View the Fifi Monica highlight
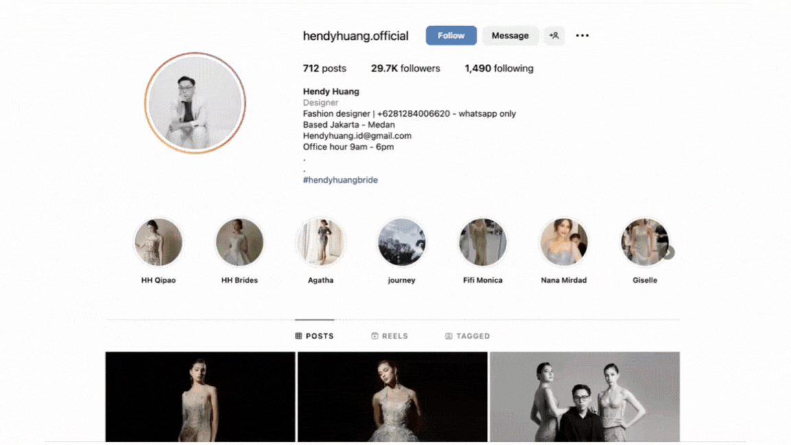Viewport: 791px width, 445px height. (483, 242)
